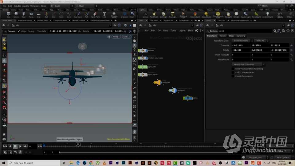Click the Windows Start button
The image size is (295, 166).
tap(3, 163)
